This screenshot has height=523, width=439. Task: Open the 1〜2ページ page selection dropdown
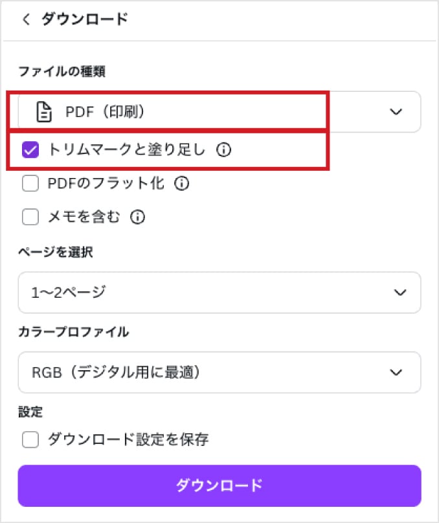[219, 293]
